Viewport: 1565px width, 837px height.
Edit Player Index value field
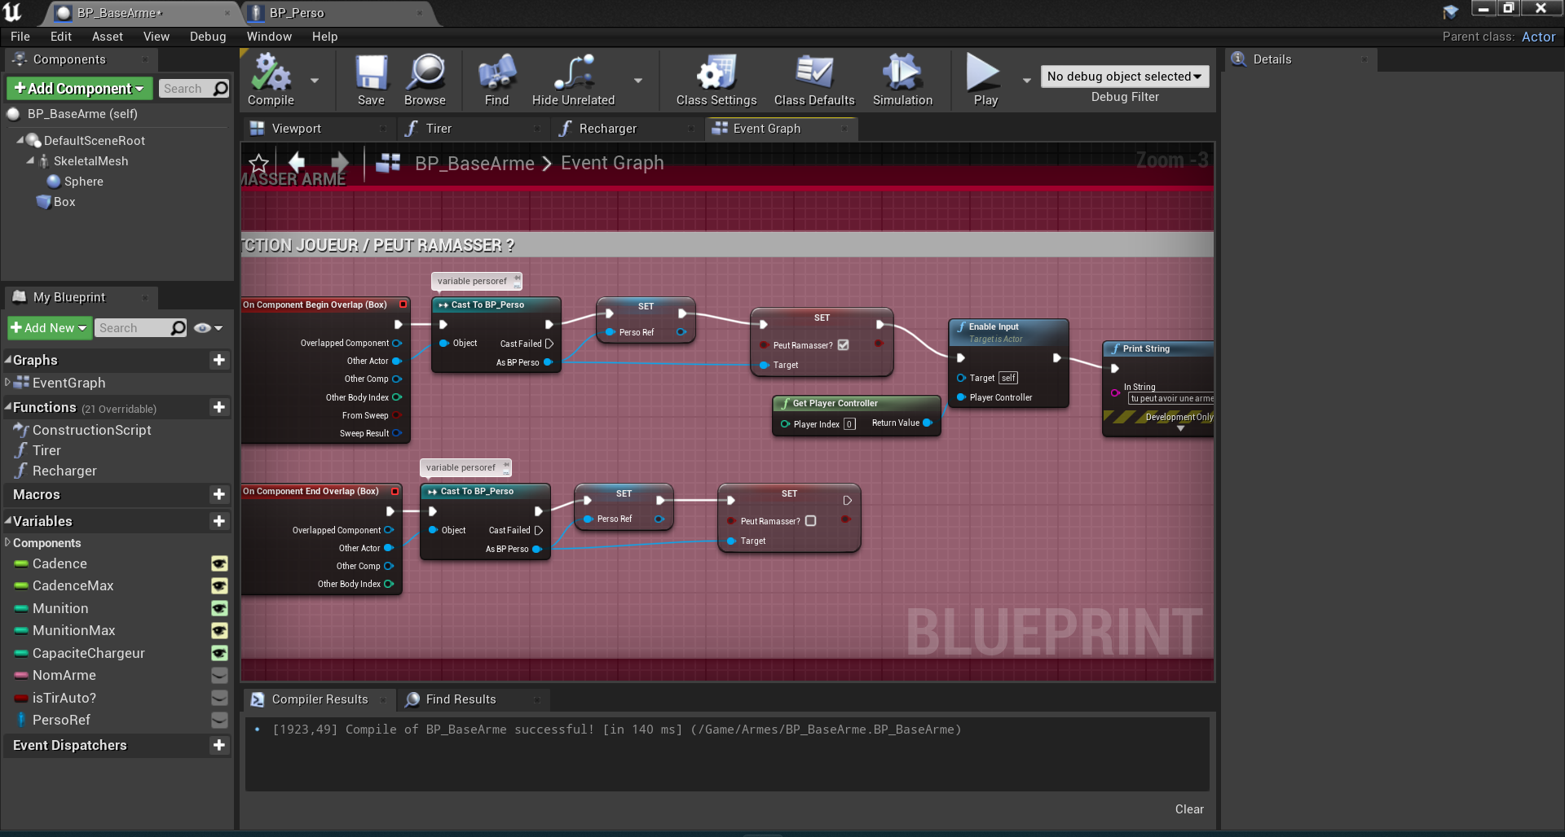pyautogui.click(x=849, y=424)
